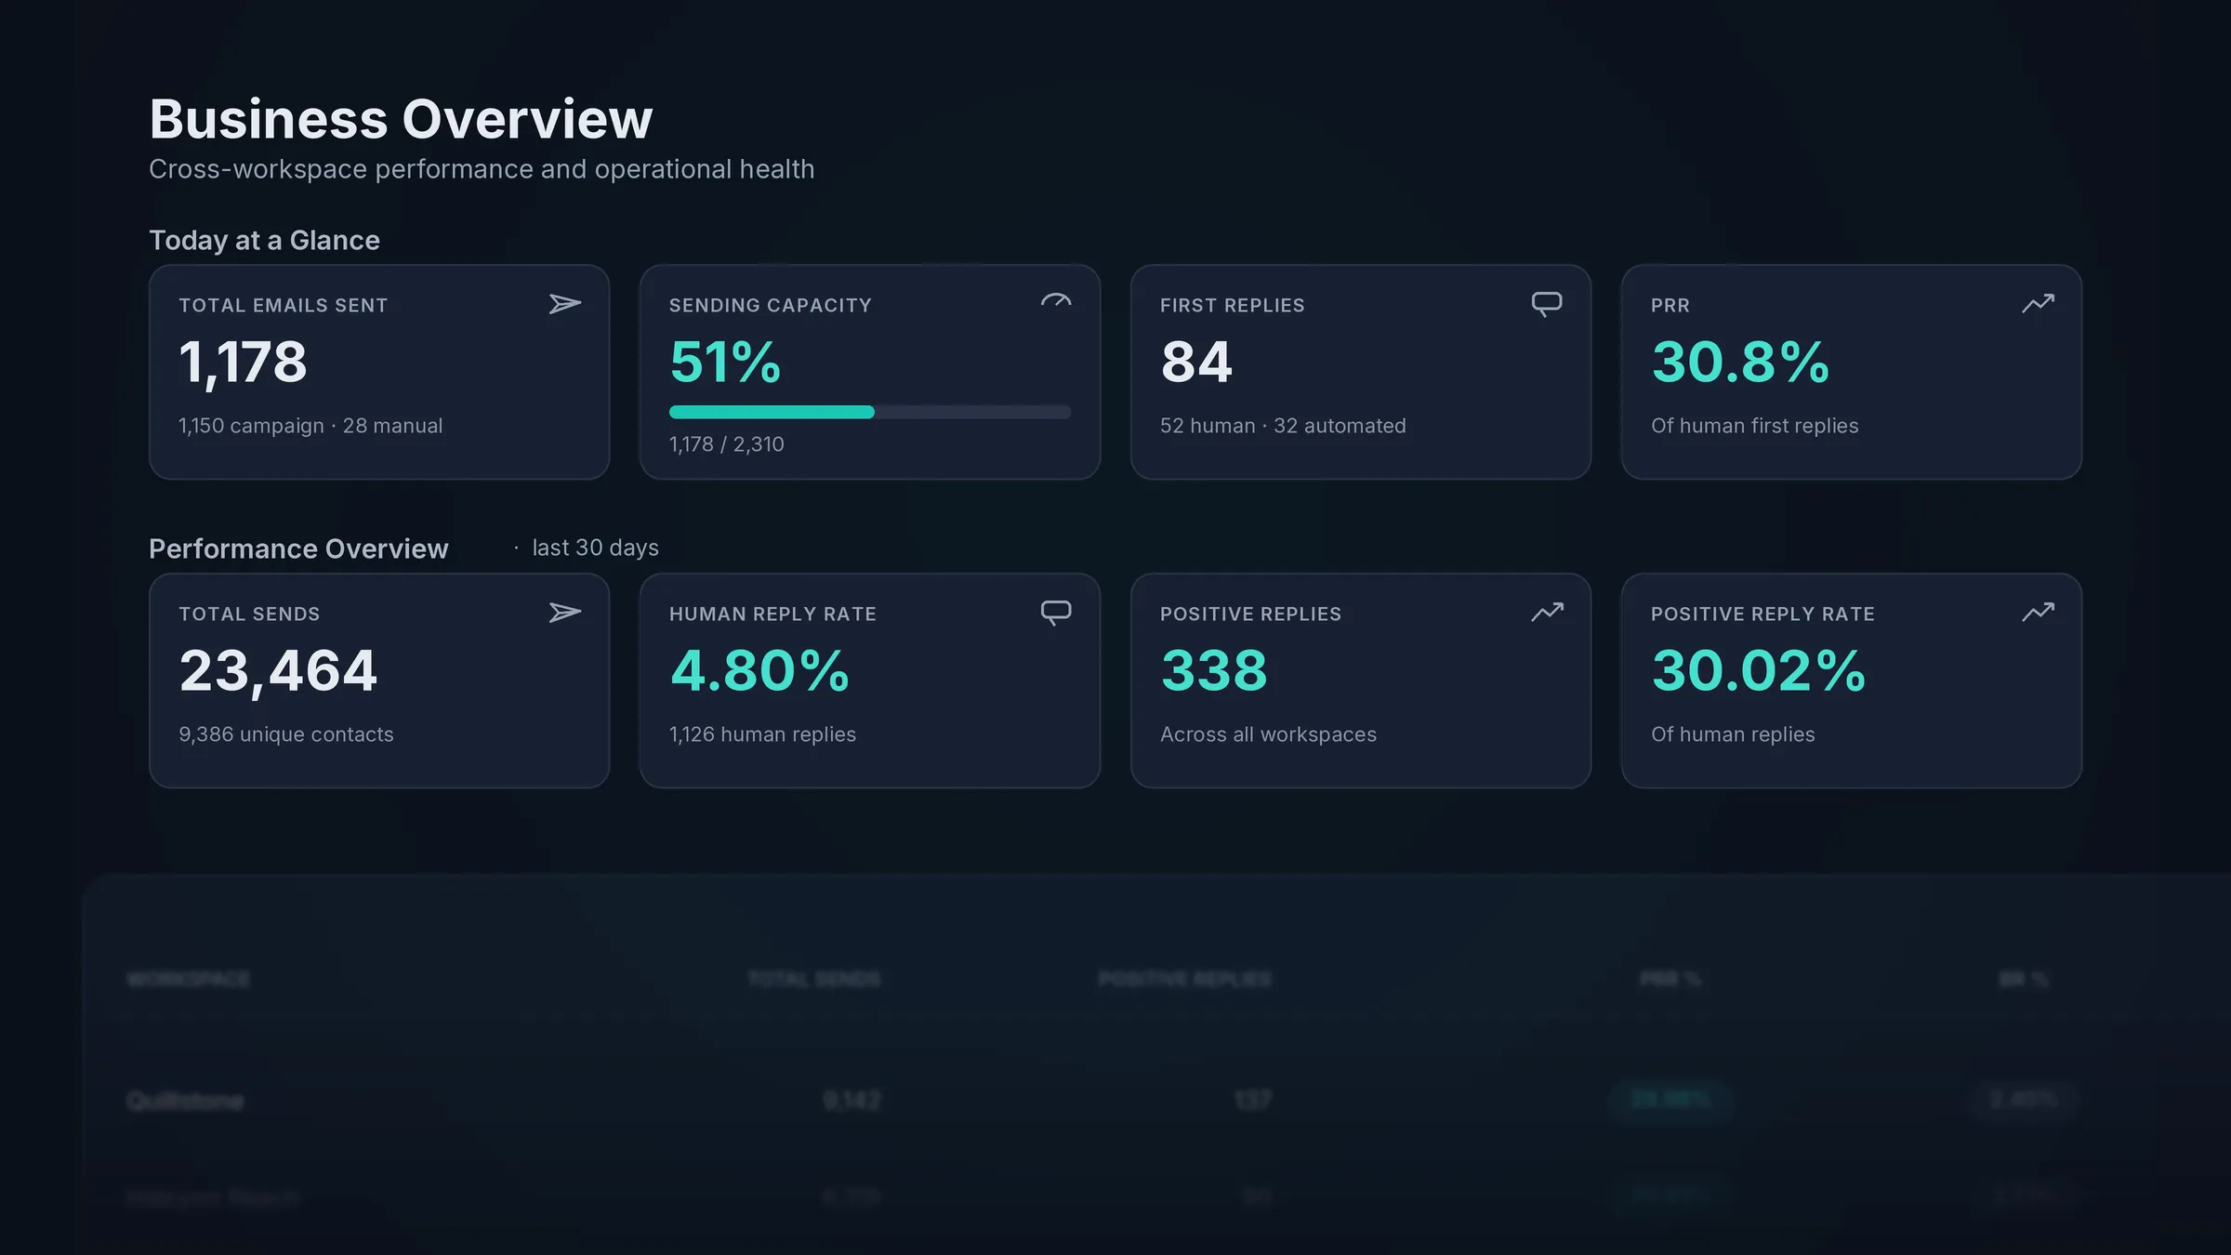Click the trend icon on Positive Replies card
Viewport: 2231px width, 1255px height.
point(1547,613)
